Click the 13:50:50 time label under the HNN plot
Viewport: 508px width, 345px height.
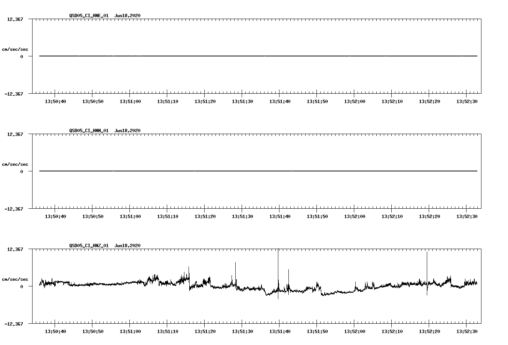tap(93, 217)
